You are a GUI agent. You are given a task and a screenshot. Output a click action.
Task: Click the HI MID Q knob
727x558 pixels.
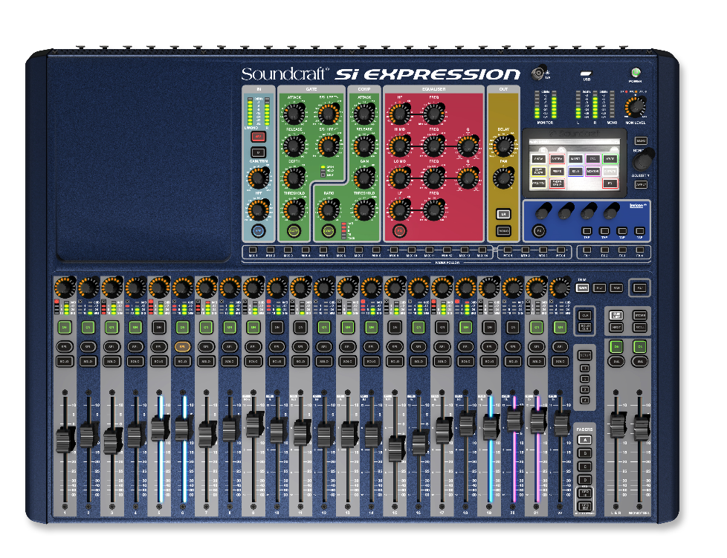[468, 146]
